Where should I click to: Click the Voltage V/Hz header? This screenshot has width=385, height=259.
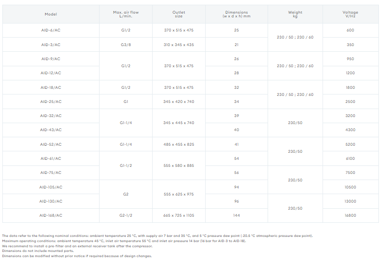[x=350, y=14]
